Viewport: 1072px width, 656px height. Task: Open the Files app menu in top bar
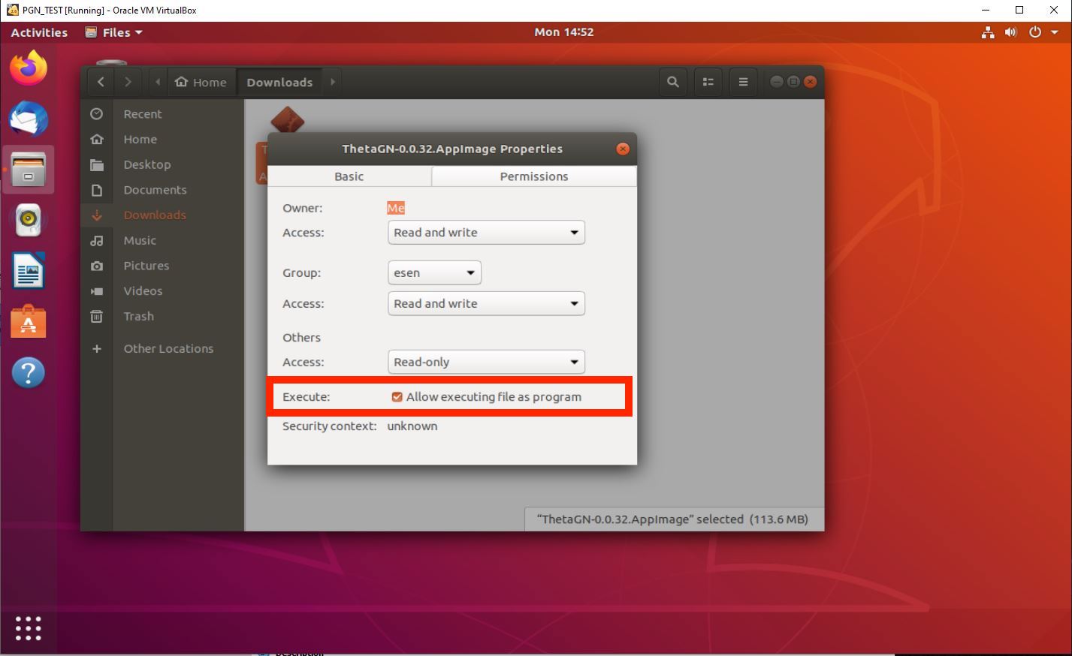tap(113, 32)
